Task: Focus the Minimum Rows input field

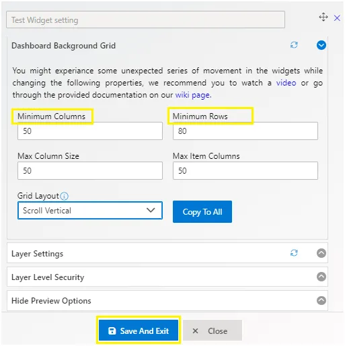Action: click(x=245, y=131)
